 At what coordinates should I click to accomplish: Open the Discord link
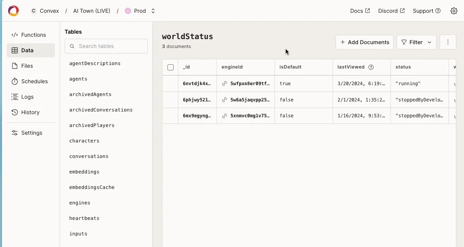coord(391,11)
